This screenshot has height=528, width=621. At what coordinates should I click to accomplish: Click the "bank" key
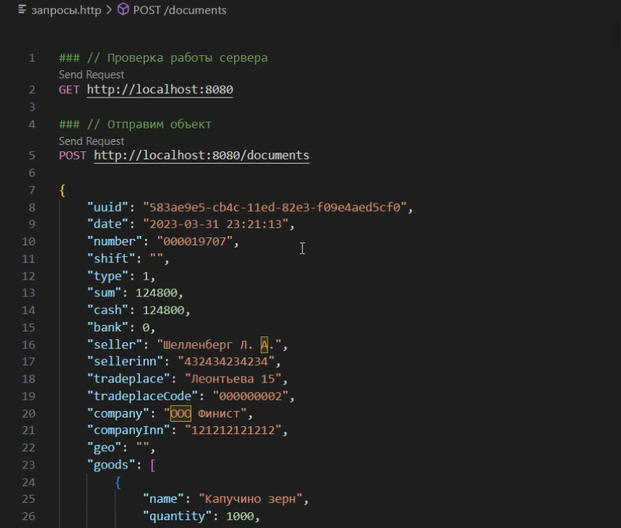107,327
